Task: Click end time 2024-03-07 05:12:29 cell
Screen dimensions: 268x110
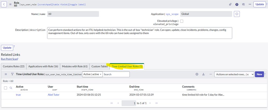Action: point(141,95)
